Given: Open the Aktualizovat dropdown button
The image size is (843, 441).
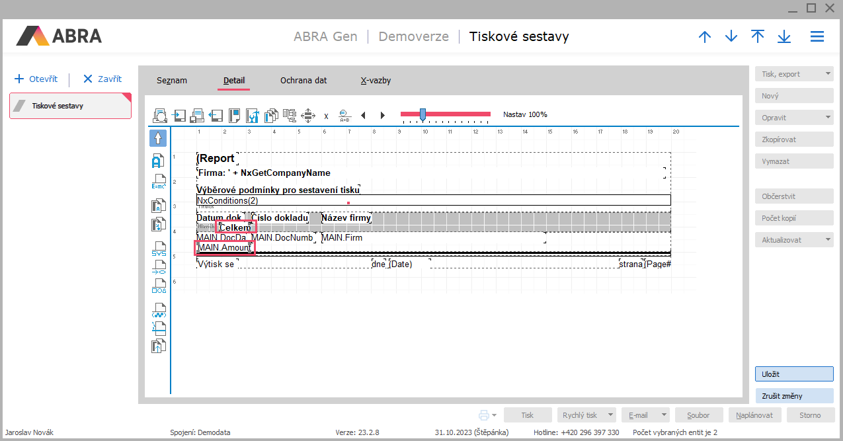Looking at the screenshot, I should 794,240.
